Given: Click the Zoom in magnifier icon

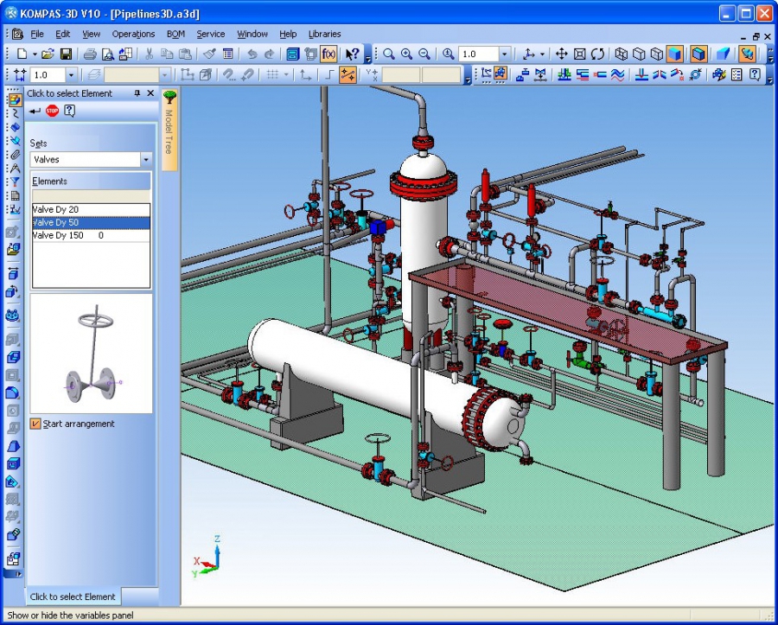Looking at the screenshot, I should (406, 54).
